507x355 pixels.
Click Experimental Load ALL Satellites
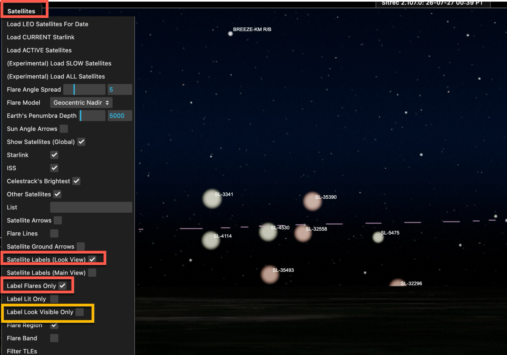[x=56, y=76]
